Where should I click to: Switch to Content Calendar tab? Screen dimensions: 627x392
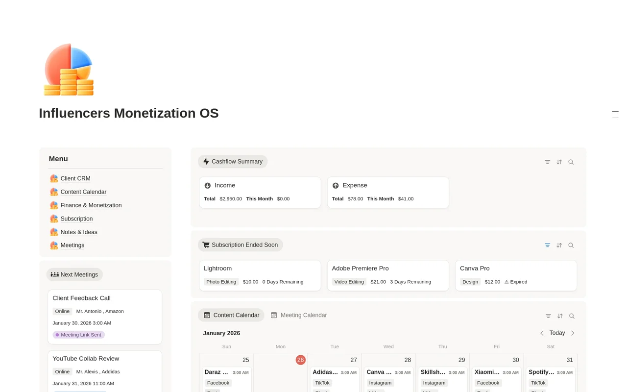(x=231, y=315)
